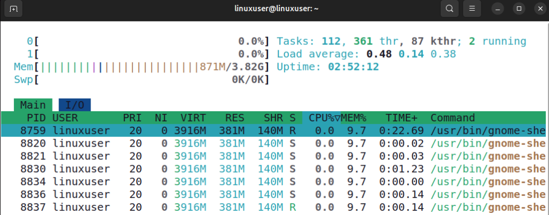Click the new tab icon in titlebar

coord(13,9)
